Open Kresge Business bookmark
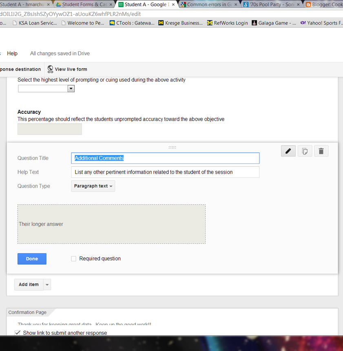343x351 pixels. coord(180,23)
